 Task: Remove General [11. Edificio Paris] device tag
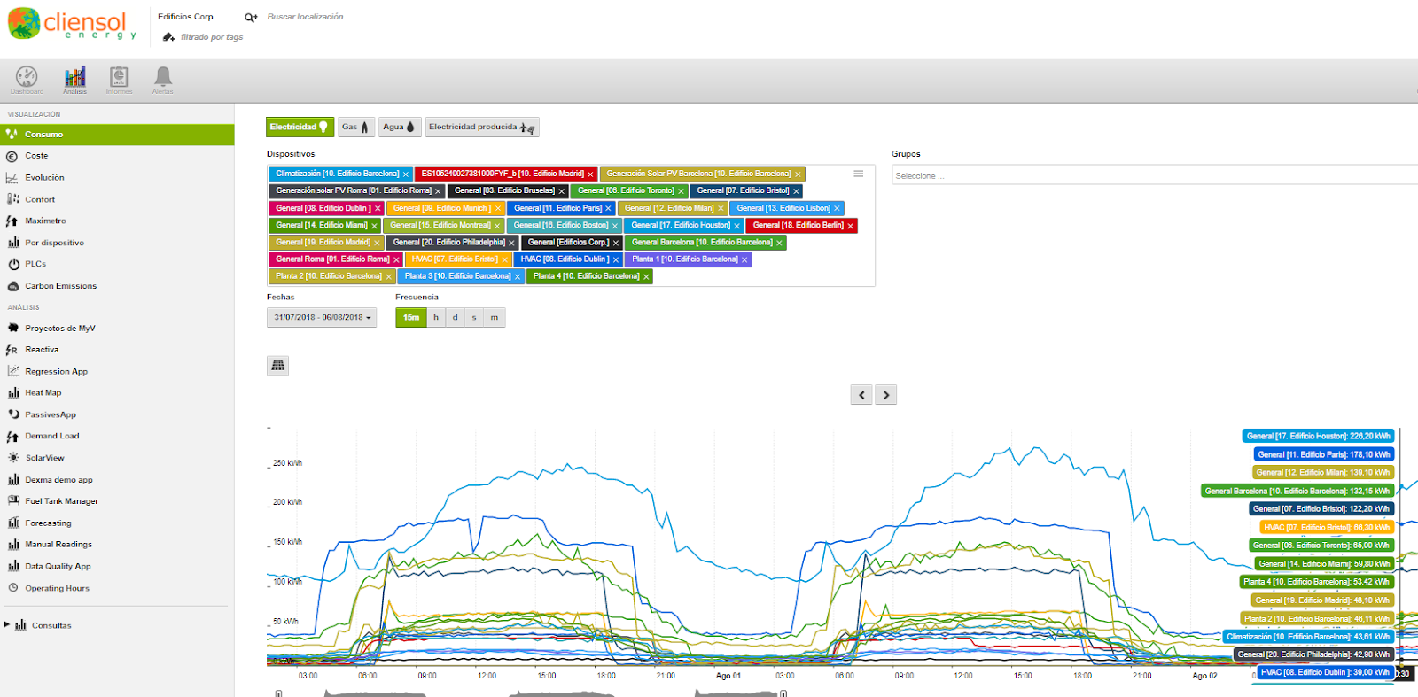(609, 209)
